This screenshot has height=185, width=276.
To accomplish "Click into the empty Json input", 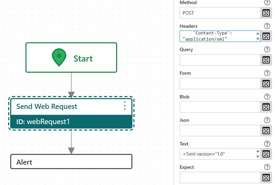I will pyautogui.click(x=220, y=131).
